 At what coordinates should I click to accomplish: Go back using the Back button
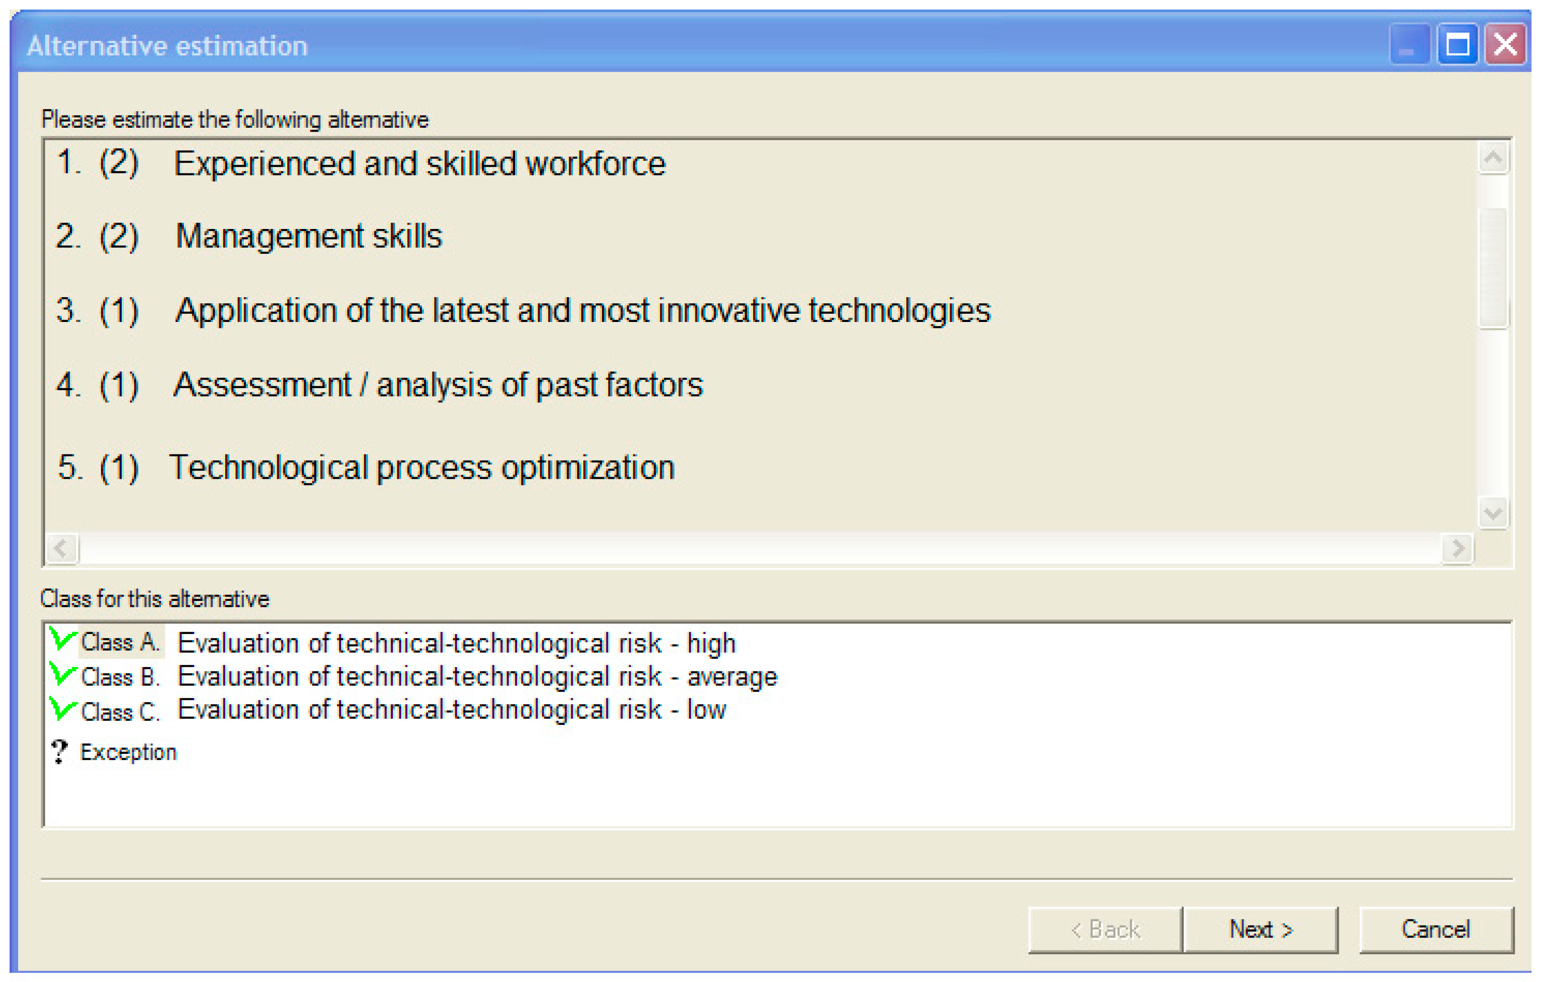pos(1105,929)
